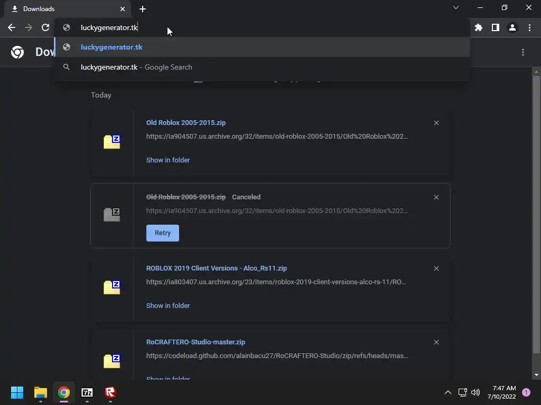This screenshot has width=541, height=405.
Task: Retry the canceled Old Roblox download
Action: [x=163, y=233]
